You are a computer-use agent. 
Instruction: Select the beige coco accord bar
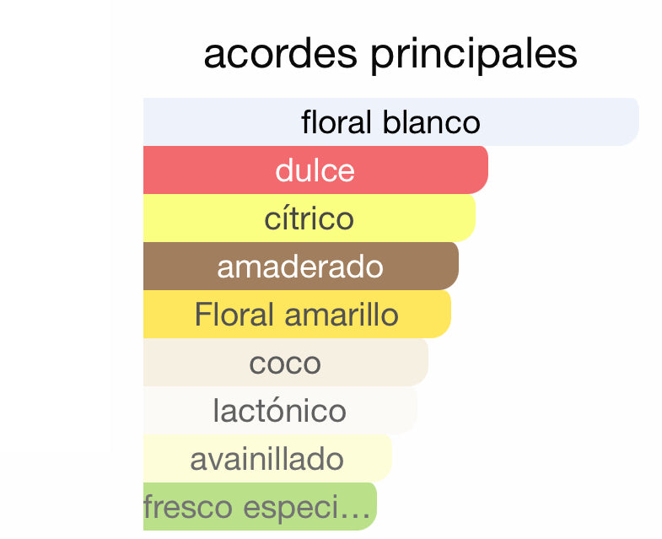tap(286, 363)
